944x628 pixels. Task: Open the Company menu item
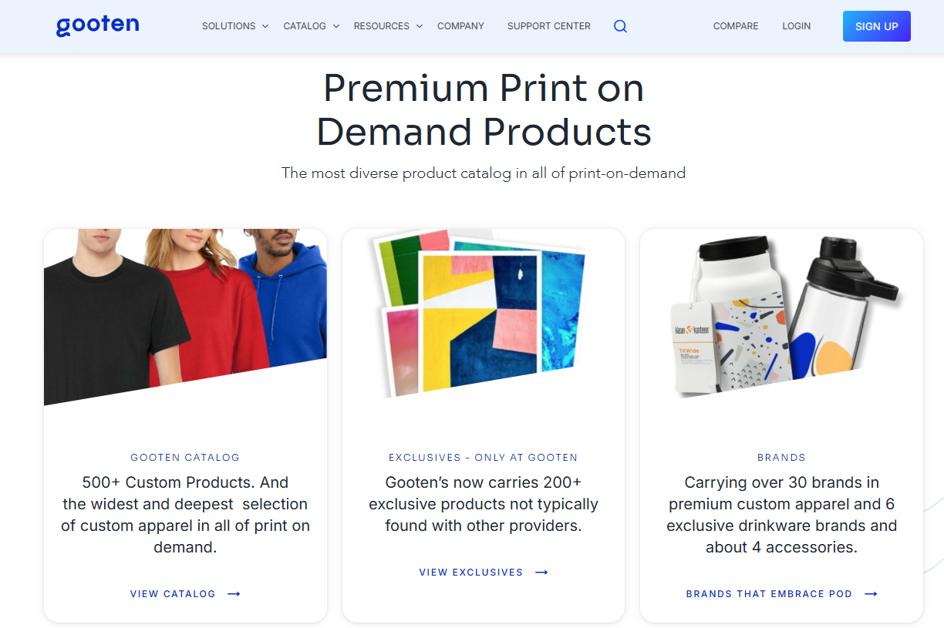click(460, 26)
